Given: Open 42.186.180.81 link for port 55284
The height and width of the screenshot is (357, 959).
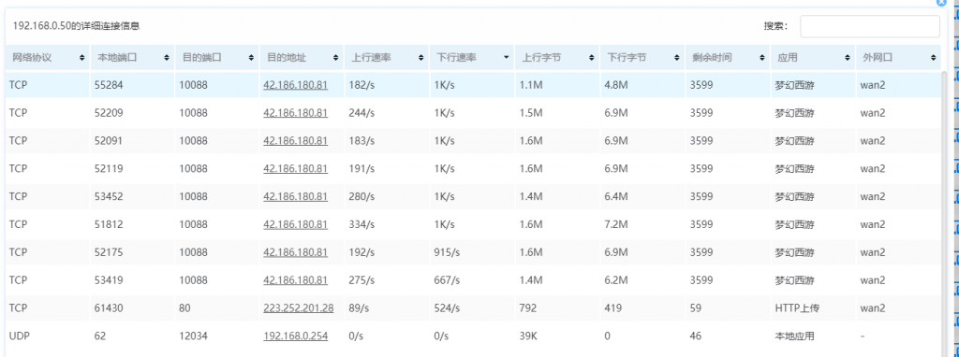Looking at the screenshot, I should 295,85.
